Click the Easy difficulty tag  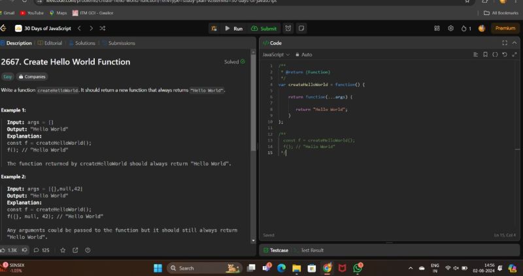click(7, 76)
